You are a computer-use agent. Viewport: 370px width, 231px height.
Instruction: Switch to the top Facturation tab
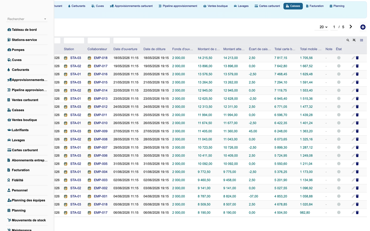pos(315,6)
